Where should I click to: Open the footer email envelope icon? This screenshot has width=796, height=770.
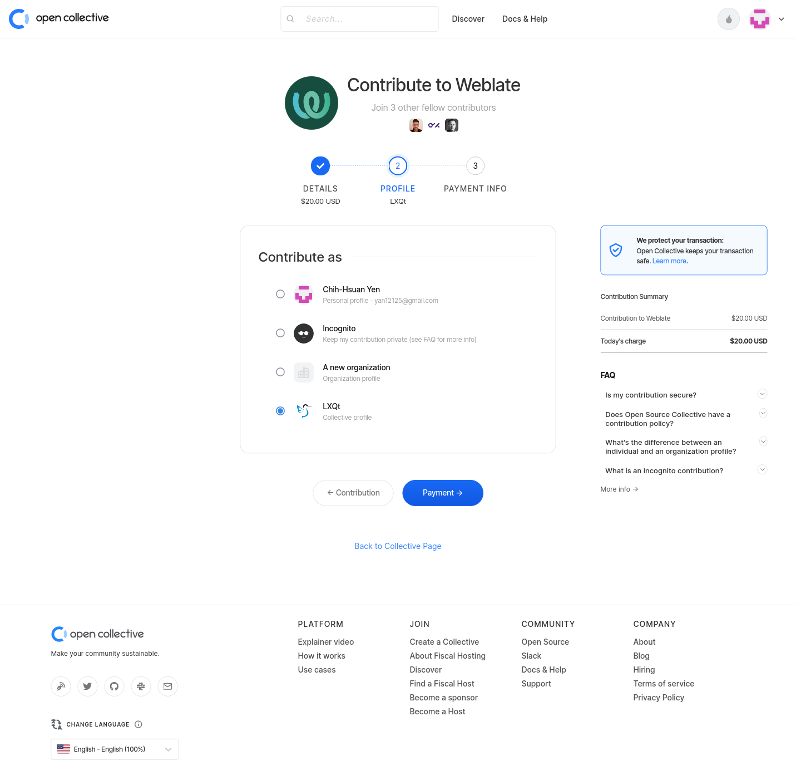167,686
